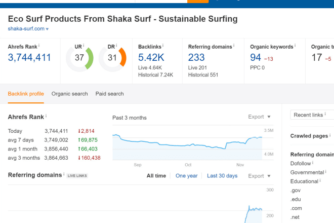Switch to the Backlink profile tab
The image size is (334, 223).
pos(26,94)
